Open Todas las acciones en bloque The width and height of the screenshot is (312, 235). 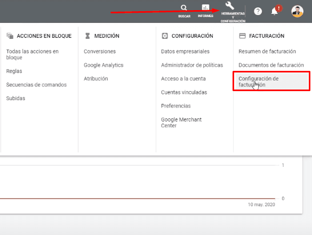coord(33,54)
